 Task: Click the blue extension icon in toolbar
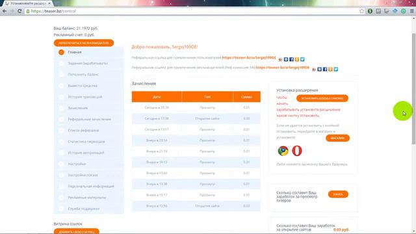[395, 11]
